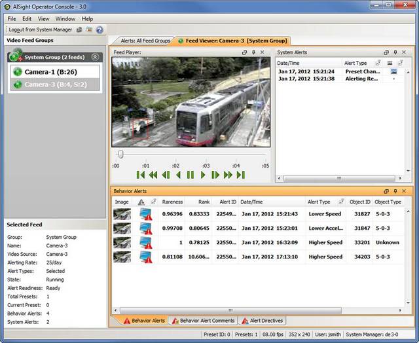Skip to the end of the feed
The image size is (419, 343).
coord(241,175)
